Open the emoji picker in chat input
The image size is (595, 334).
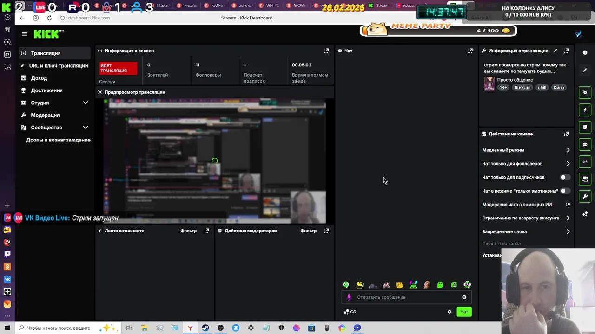click(464, 297)
